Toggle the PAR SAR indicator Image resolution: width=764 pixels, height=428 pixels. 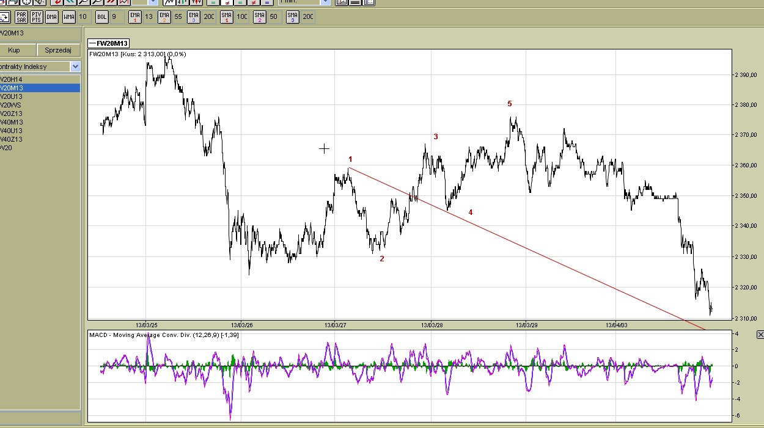(x=21, y=17)
